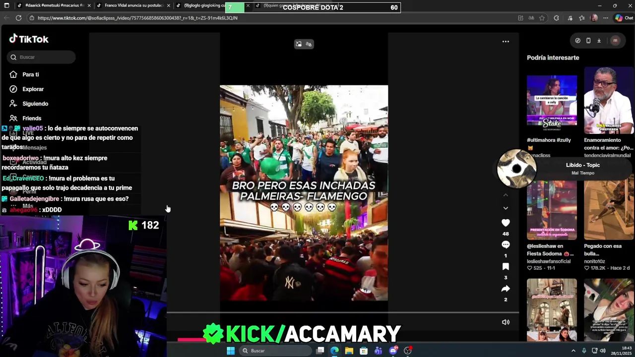Click the 'Para ti' home icon

[13, 74]
